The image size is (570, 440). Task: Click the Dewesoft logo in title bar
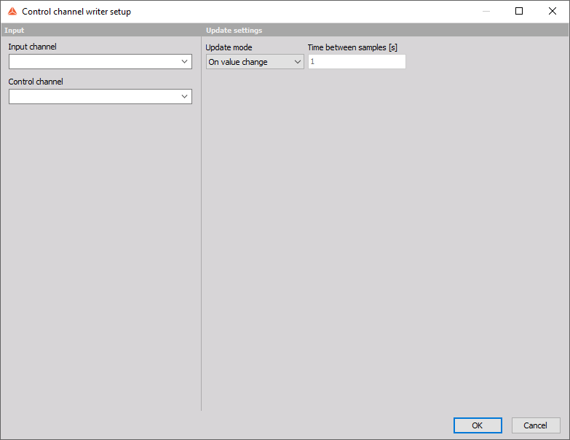click(12, 12)
